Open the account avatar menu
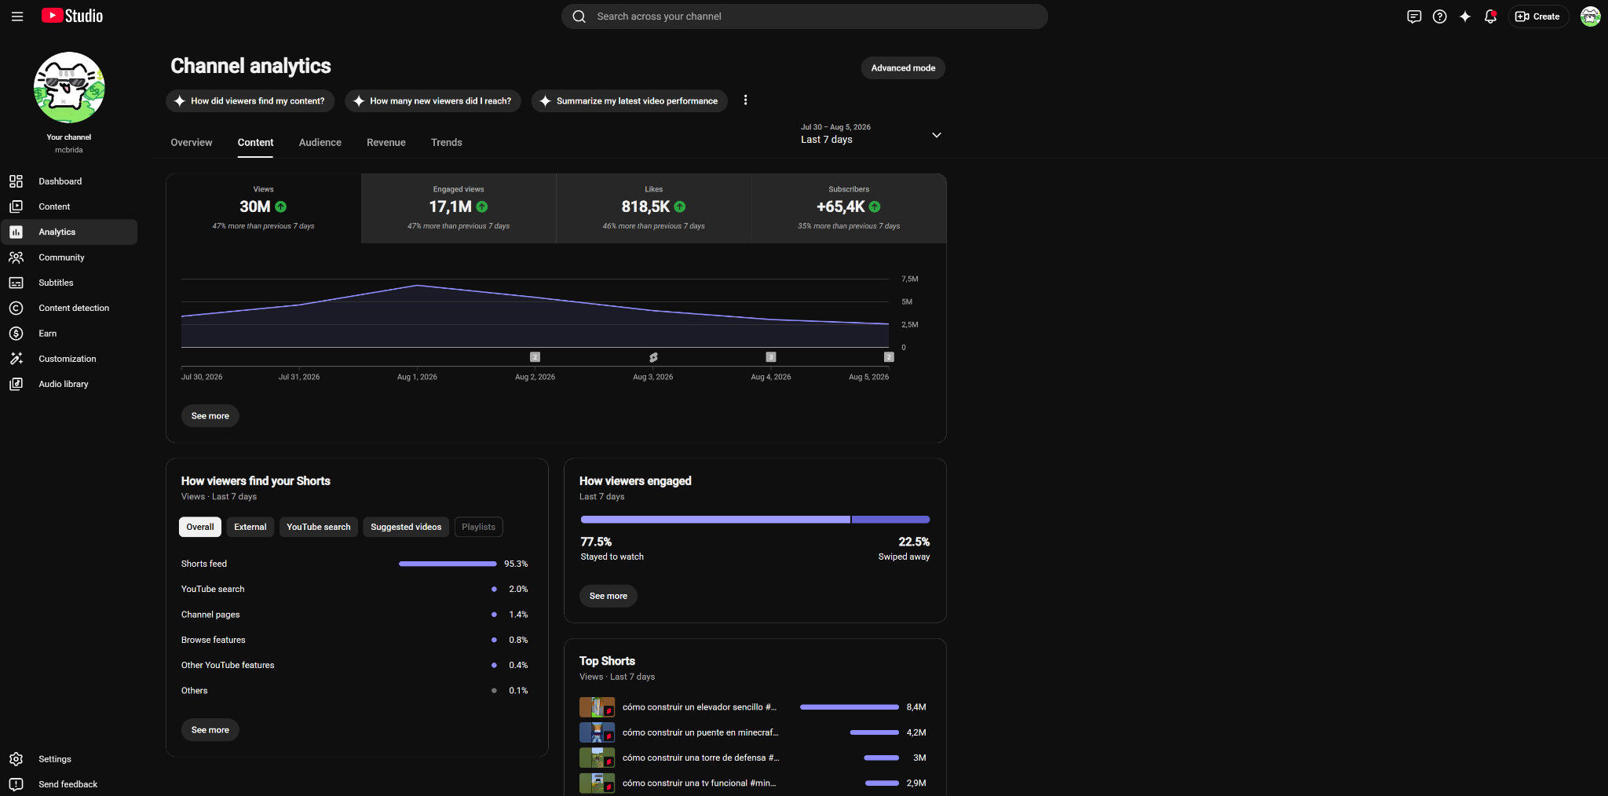The image size is (1608, 796). [x=1590, y=16]
